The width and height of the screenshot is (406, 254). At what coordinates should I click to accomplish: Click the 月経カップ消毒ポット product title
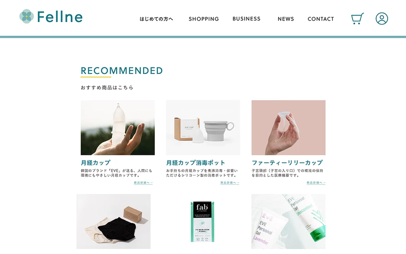click(196, 163)
